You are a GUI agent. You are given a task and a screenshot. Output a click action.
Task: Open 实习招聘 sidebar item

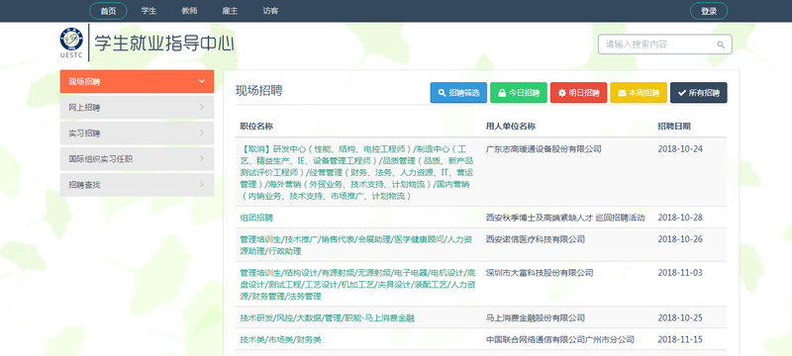point(137,133)
